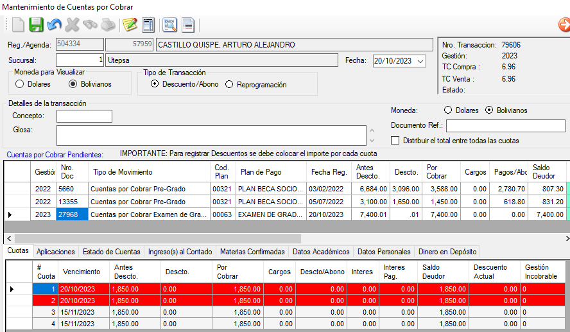Select Bolivianos under Moneda para Visualizar
This screenshot has width=570, height=332.
coord(73,84)
